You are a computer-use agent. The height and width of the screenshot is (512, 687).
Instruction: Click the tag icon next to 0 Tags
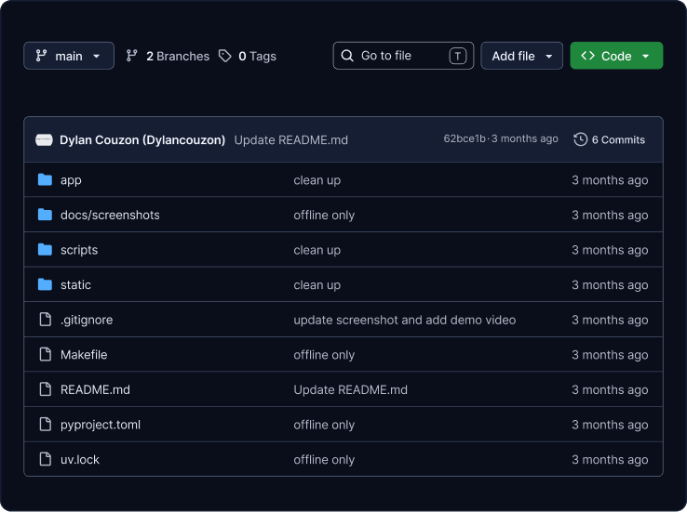(225, 56)
